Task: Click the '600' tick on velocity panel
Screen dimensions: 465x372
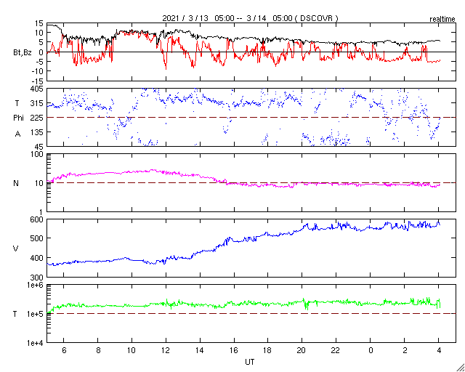Action: point(37,219)
